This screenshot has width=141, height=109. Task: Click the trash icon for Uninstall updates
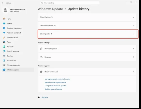[x=41, y=49]
